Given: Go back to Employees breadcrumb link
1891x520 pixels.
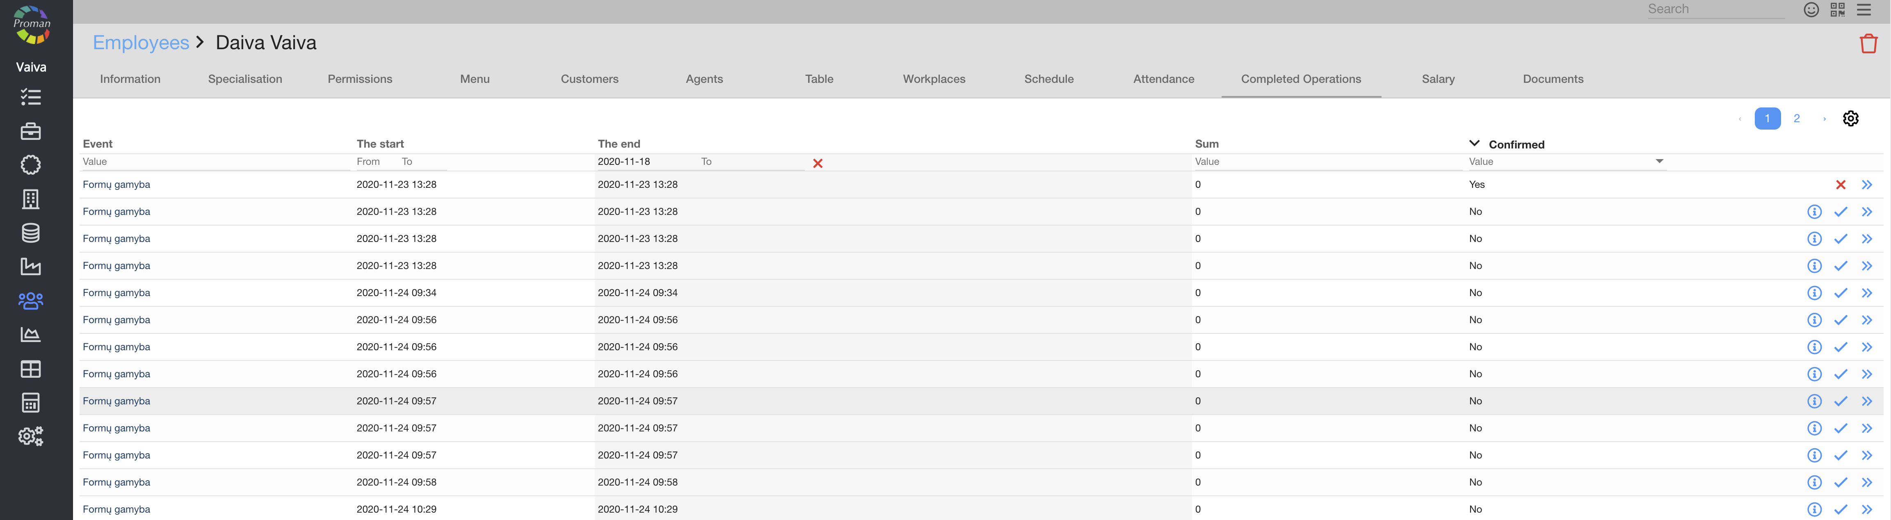Looking at the screenshot, I should 141,43.
